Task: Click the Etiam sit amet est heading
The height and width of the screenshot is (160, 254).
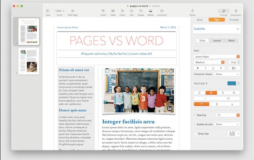Action: 74,70
